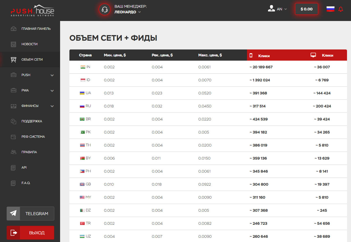Sort table by Макс. цена column header
The image size is (351, 242).
(210, 55)
